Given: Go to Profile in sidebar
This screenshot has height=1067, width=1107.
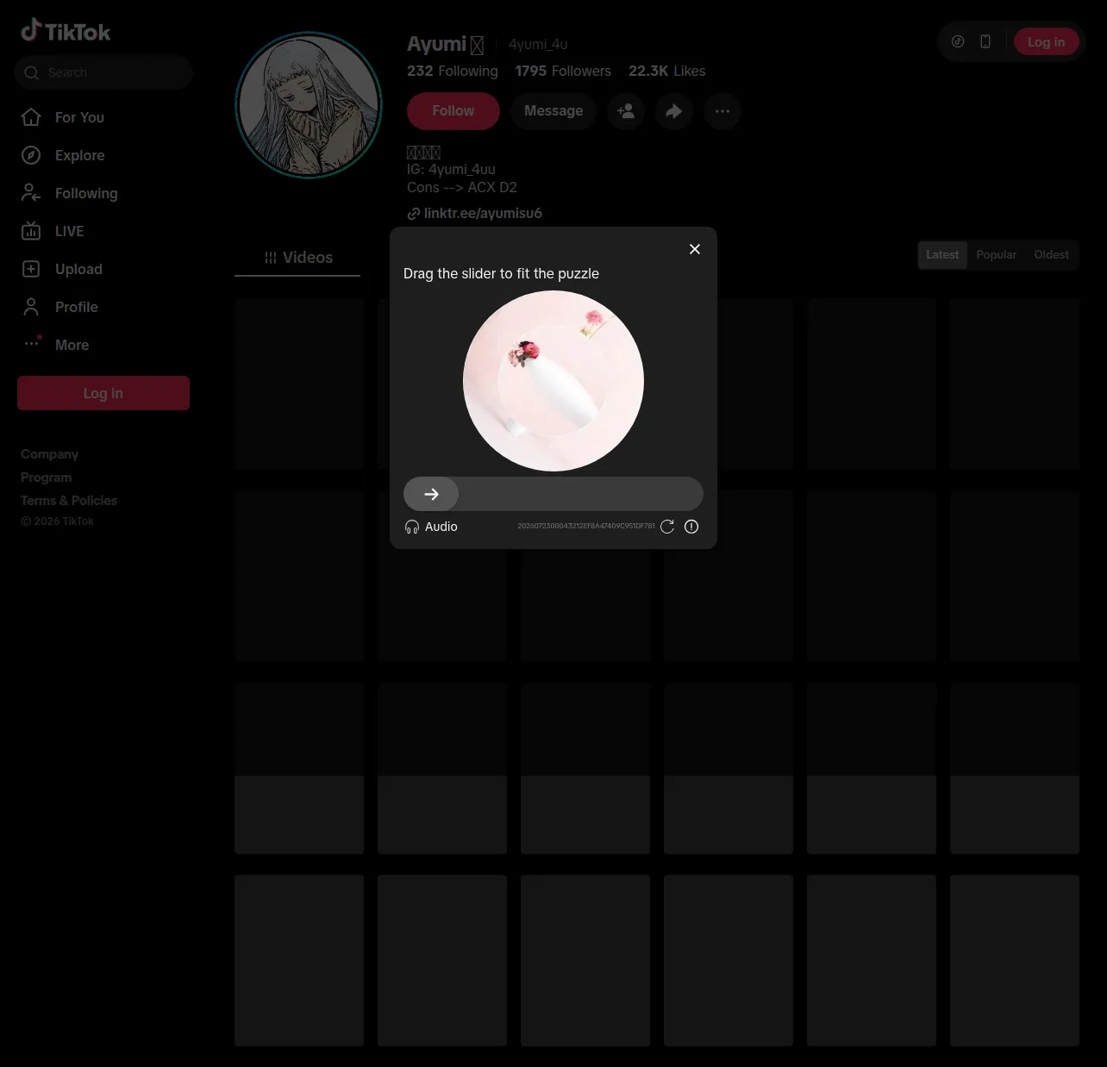Looking at the screenshot, I should (x=76, y=307).
